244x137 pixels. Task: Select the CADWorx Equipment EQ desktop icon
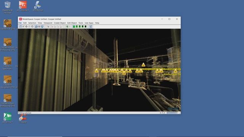[x=8, y=82]
